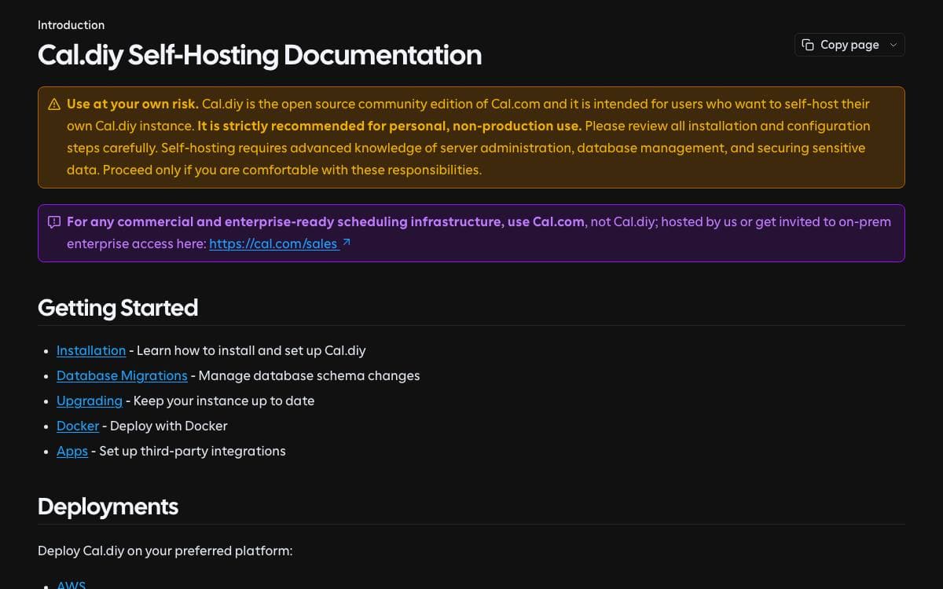Open the Docker link
Image resolution: width=943 pixels, height=589 pixels.
78,426
